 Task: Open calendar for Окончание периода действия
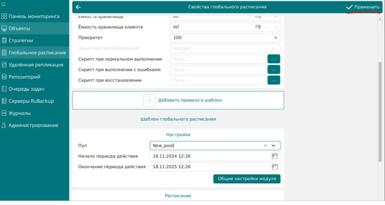pos(274,167)
